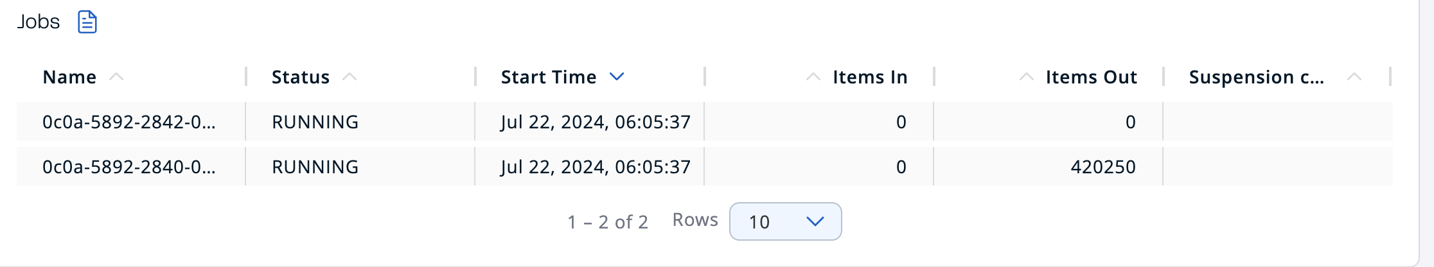Click the Name column header

pyautogui.click(x=69, y=77)
